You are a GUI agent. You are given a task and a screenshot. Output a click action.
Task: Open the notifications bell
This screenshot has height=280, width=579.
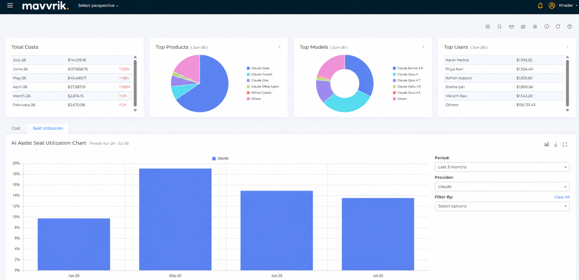(x=540, y=5)
